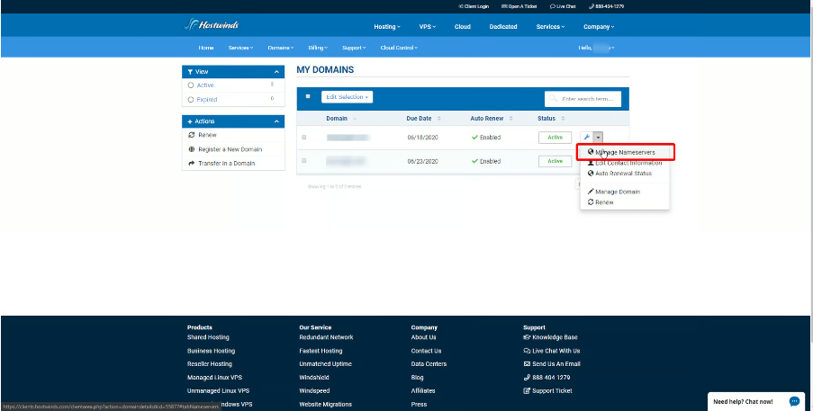Click the chat bubble icon in help widget

pos(794,401)
